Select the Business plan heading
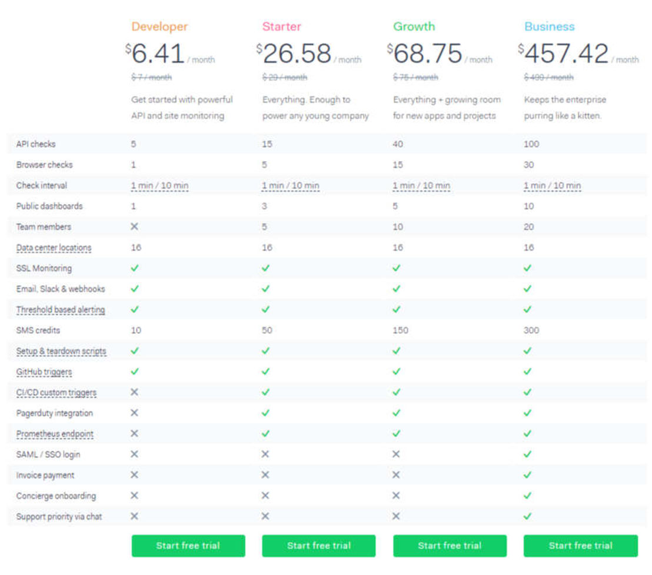This screenshot has height=575, width=652. (x=549, y=26)
